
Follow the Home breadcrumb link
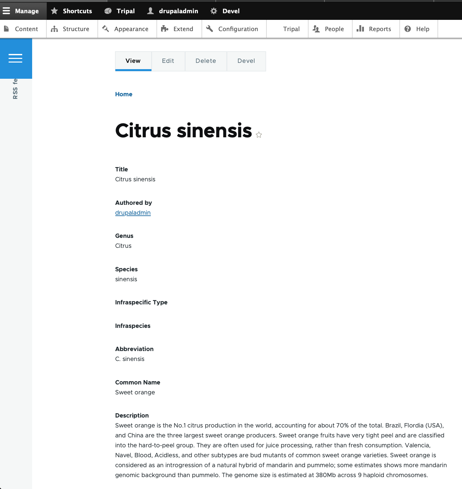click(x=124, y=94)
